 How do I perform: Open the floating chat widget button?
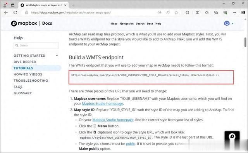pyautogui.click(x=232, y=136)
